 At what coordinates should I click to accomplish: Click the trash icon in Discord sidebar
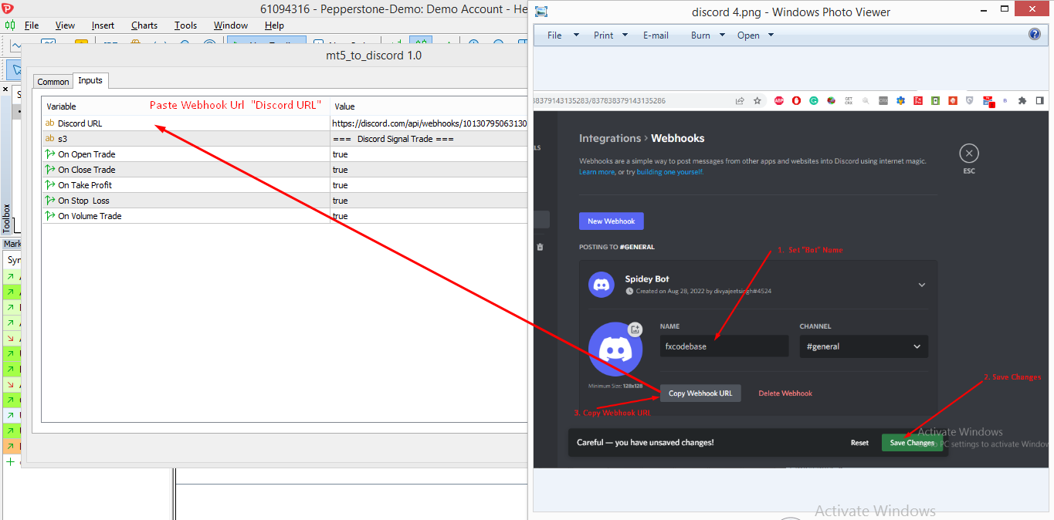[540, 247]
